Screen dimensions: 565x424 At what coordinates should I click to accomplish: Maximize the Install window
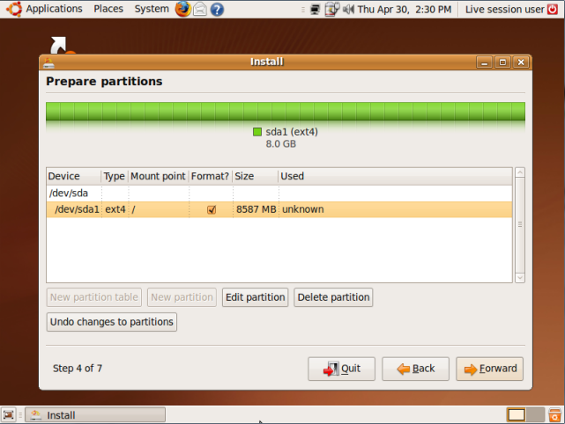pos(502,62)
